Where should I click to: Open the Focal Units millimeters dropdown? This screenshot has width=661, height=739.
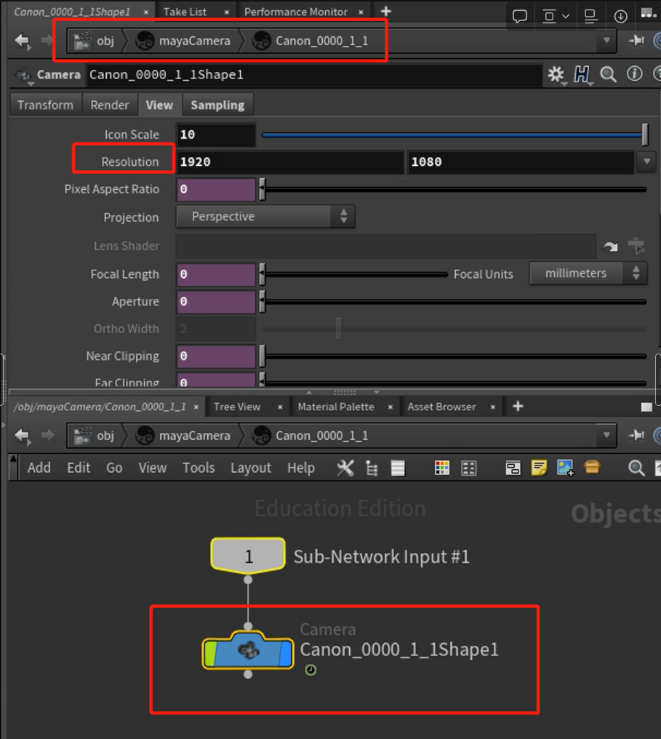pyautogui.click(x=588, y=273)
